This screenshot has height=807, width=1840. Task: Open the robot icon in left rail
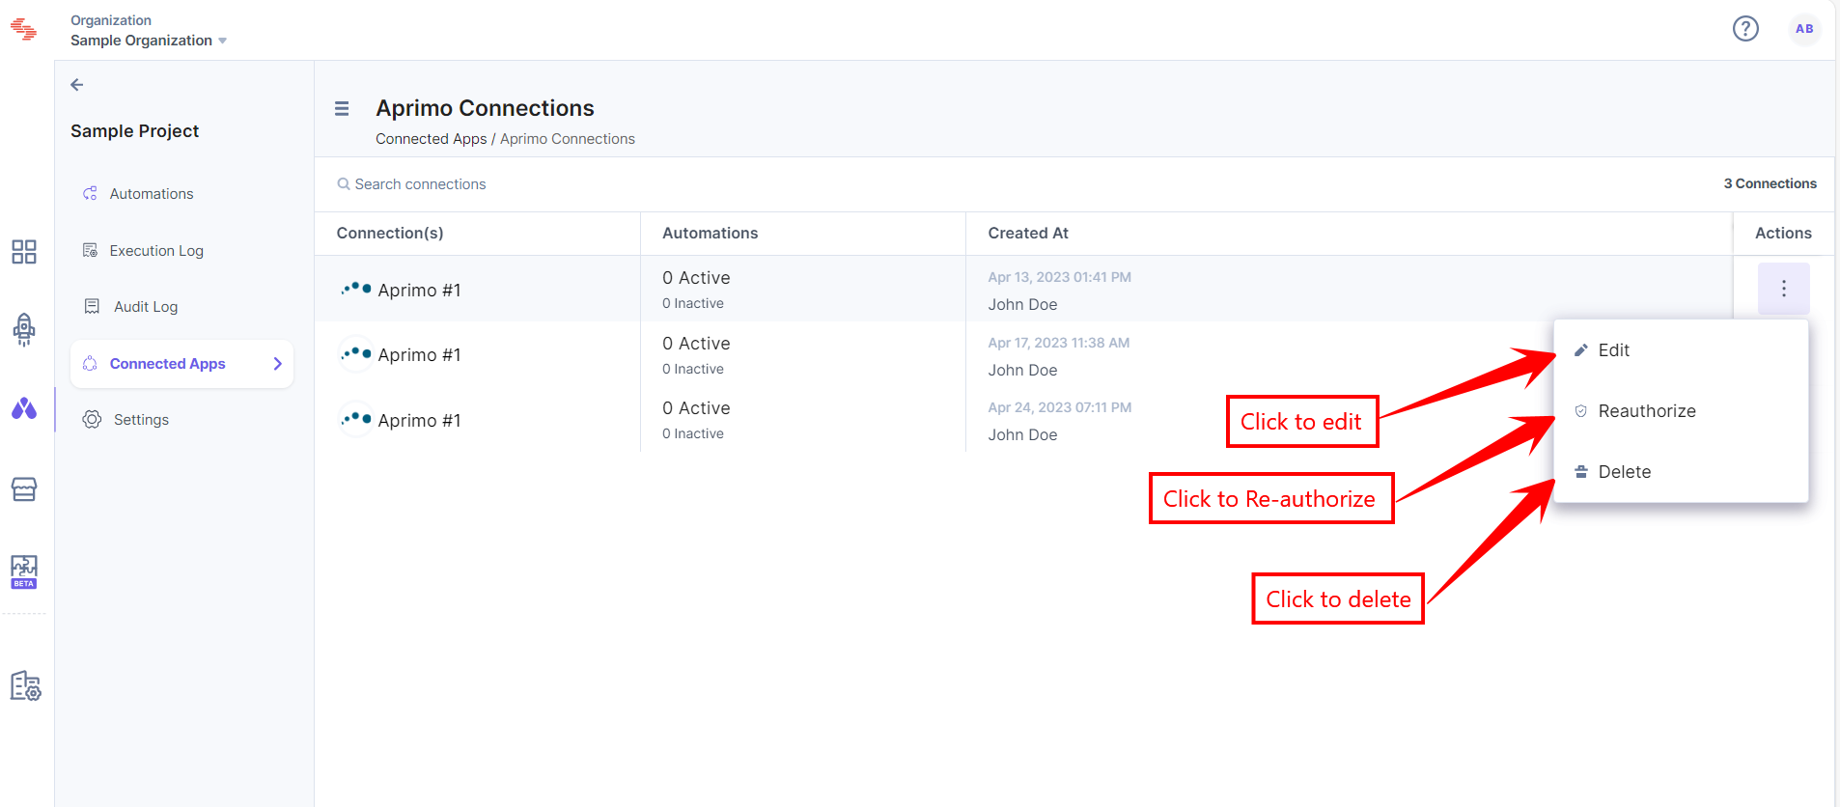pyautogui.click(x=24, y=329)
